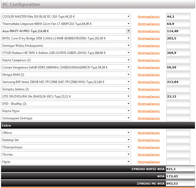Viewport: 196px width, 188px height.
Task: Open the Σύστημα Ψύξης Επεξεργαστή dropdown
Action: click(66, 45)
